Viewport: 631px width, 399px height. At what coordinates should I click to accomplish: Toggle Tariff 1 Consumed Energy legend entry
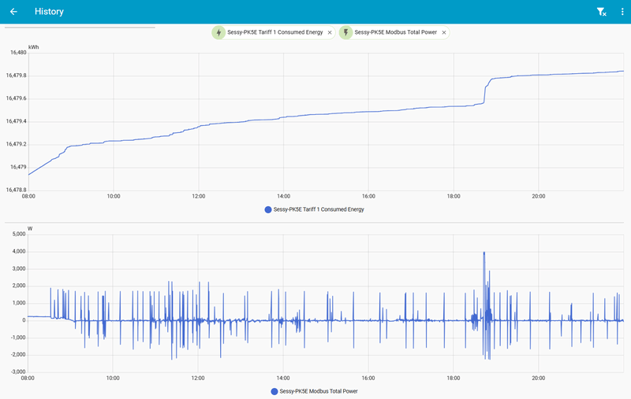pos(314,209)
